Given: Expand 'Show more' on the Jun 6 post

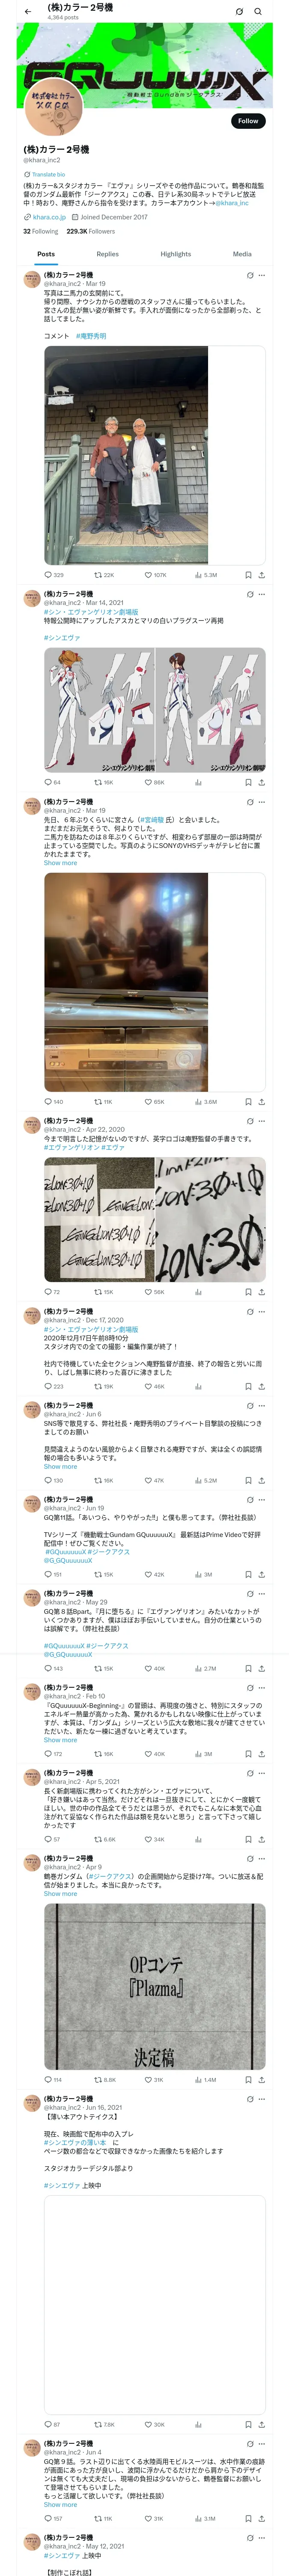Looking at the screenshot, I should [60, 1466].
